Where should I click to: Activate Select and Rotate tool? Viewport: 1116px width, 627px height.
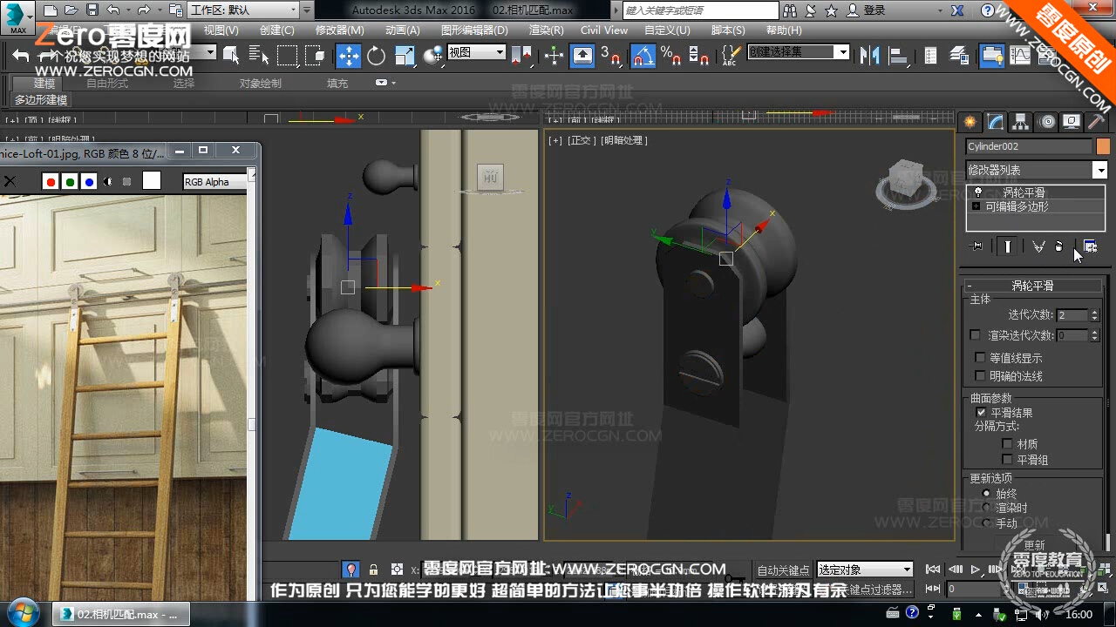[x=377, y=56]
